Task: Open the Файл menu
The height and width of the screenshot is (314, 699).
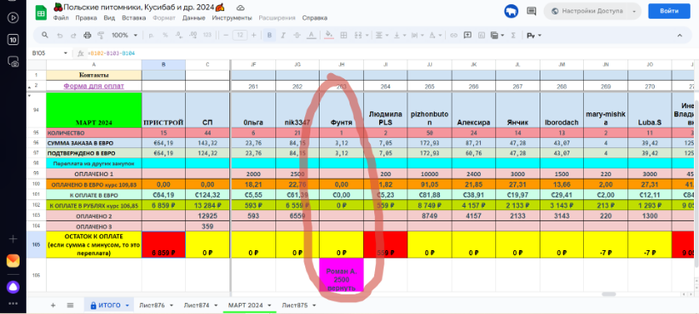Action: click(61, 18)
